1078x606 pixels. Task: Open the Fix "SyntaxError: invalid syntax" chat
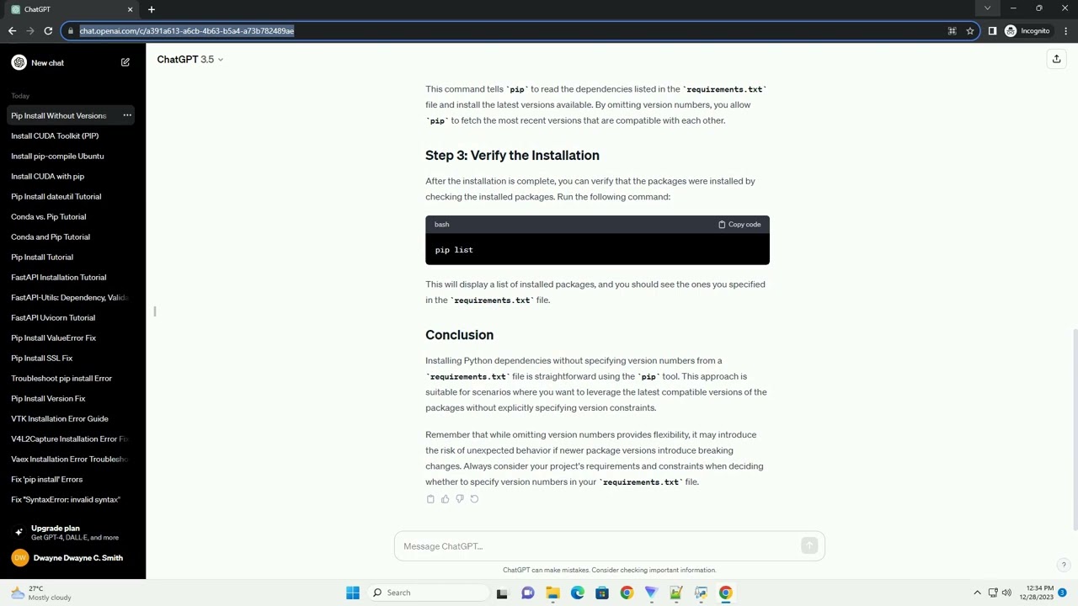point(66,499)
